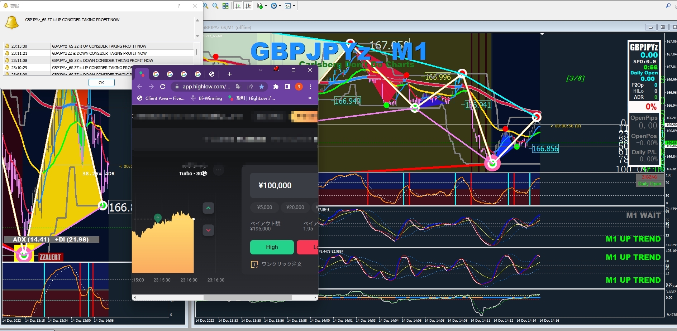Select the 23:10:29 alert row
Viewport: 677px width, 331px height.
coord(68,68)
